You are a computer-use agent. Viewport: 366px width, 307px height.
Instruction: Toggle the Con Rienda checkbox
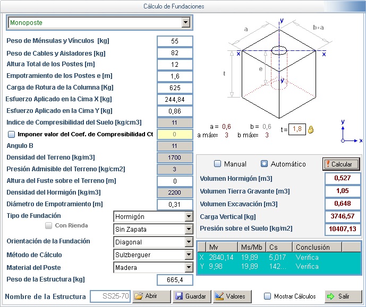coord(48,225)
